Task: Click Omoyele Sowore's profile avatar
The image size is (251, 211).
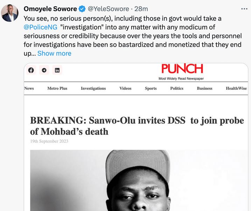Action: pyautogui.click(x=9, y=13)
